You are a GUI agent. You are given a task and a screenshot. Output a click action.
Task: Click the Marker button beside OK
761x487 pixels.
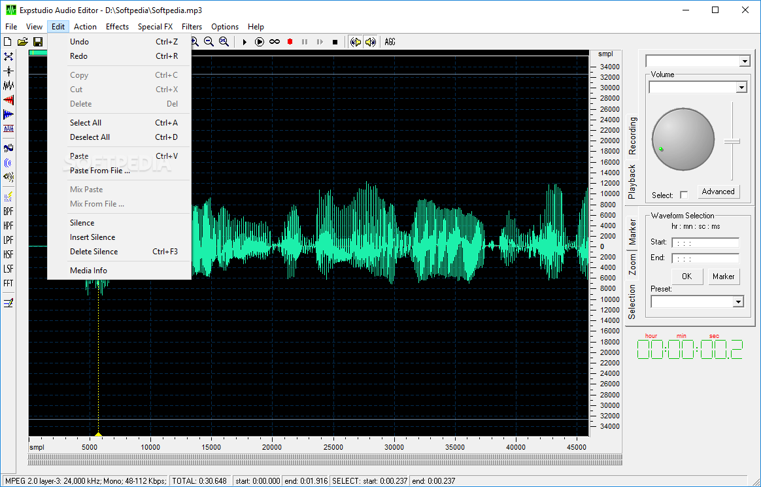724,277
